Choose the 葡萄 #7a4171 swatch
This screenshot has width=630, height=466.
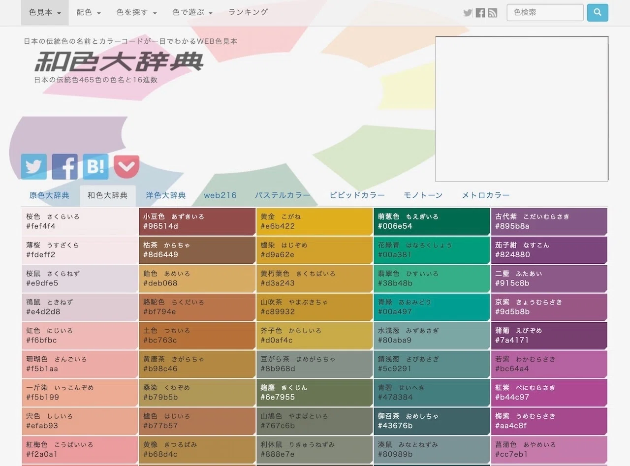549,336
